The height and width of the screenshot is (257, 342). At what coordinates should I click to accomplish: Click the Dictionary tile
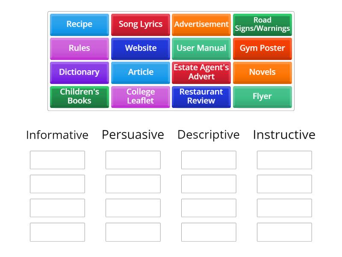pos(79,72)
